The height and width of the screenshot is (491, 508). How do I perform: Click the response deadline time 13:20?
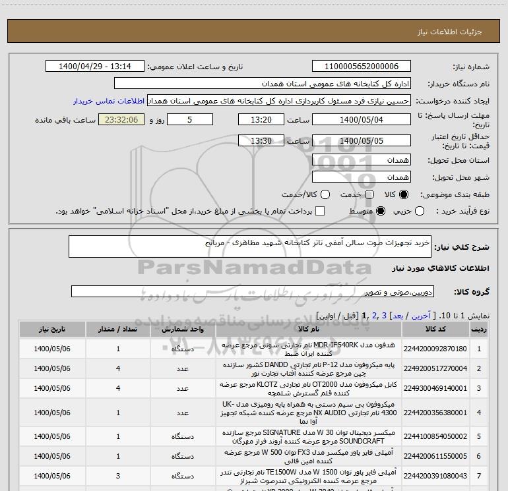tap(261, 119)
